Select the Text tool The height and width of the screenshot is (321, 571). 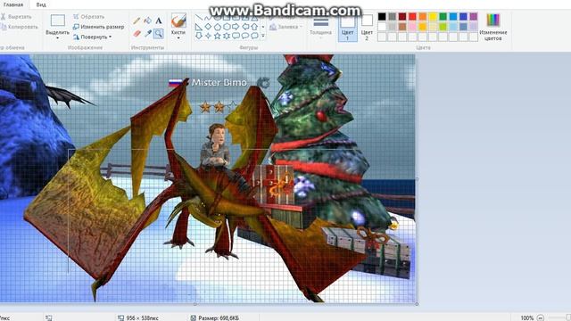159,21
